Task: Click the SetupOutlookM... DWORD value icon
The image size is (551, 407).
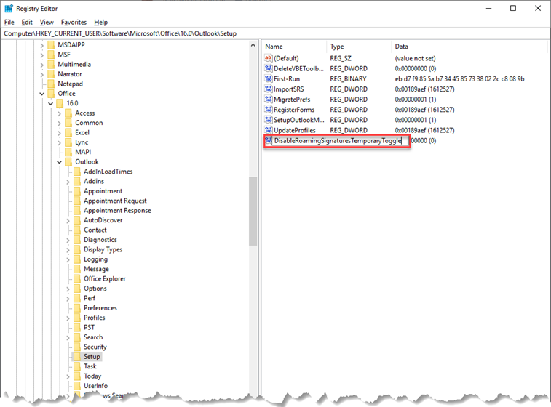Action: point(269,120)
